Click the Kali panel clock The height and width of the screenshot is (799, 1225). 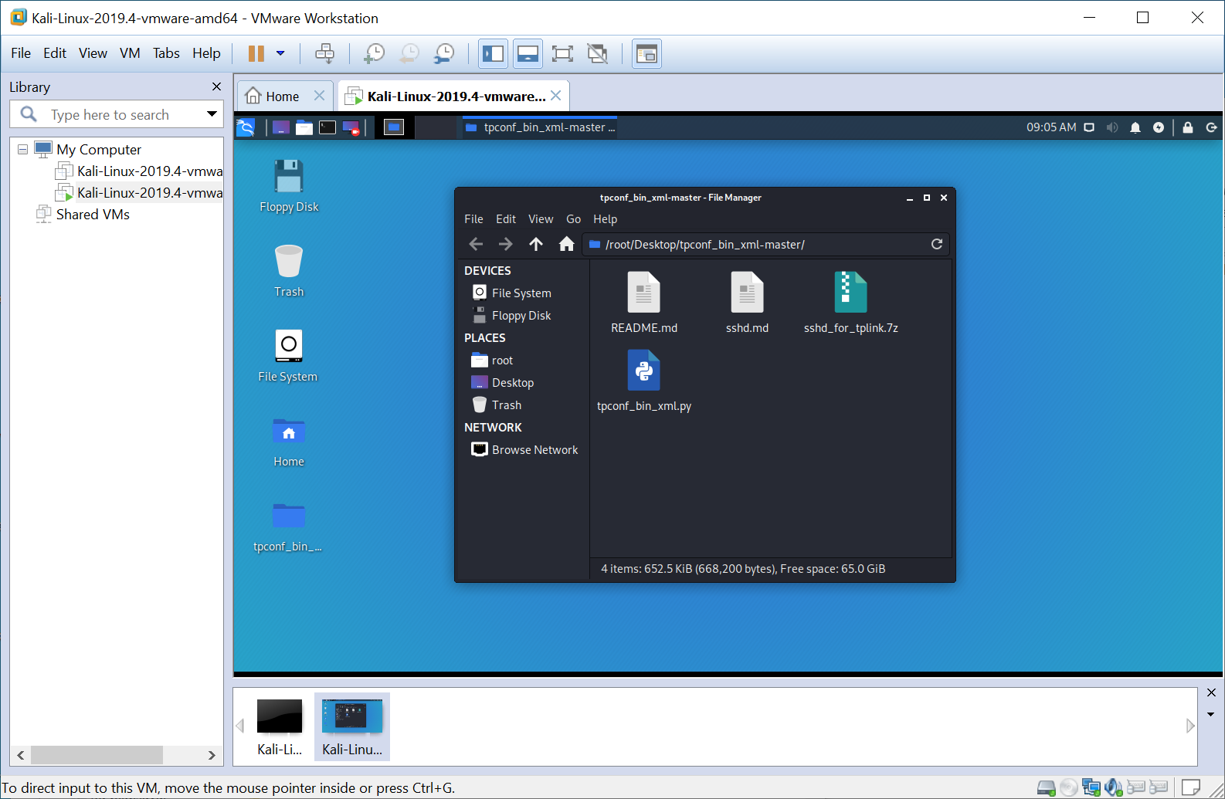point(1051,127)
